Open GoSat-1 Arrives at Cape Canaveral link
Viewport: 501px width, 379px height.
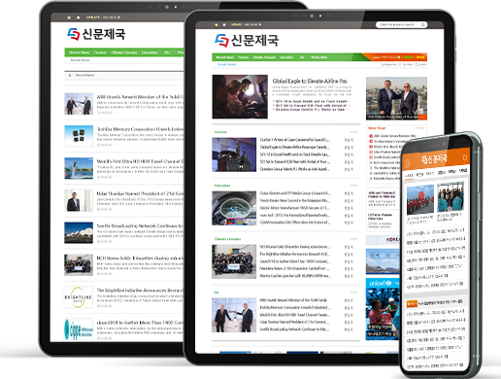(x=295, y=140)
